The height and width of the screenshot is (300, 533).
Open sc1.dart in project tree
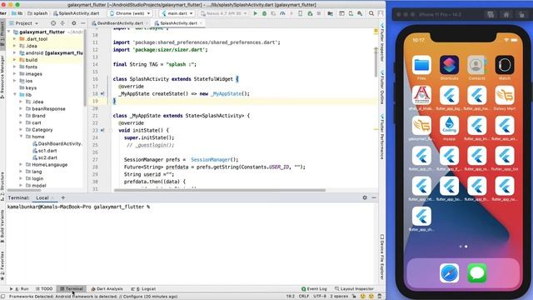pos(47,150)
